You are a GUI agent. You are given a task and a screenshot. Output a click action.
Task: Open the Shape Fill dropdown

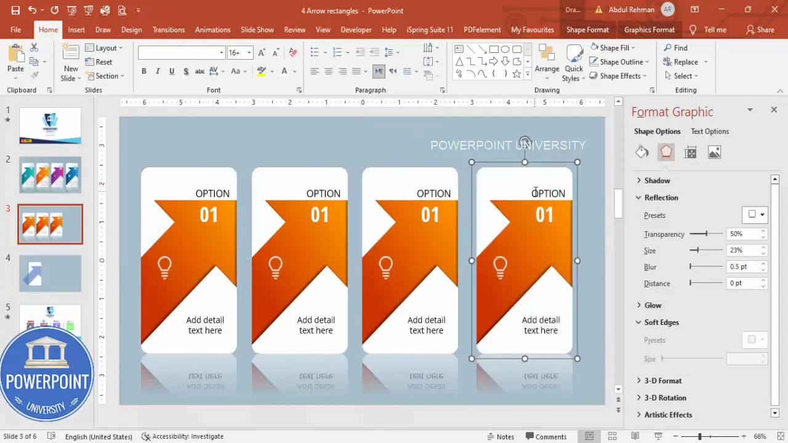[612, 47]
